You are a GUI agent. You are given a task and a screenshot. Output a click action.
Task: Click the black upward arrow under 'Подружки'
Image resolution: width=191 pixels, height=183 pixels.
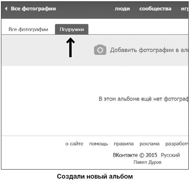pos(70,47)
